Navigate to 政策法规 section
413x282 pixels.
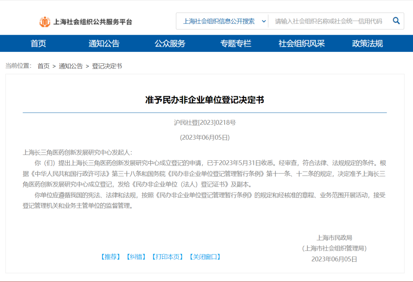pos(367,44)
